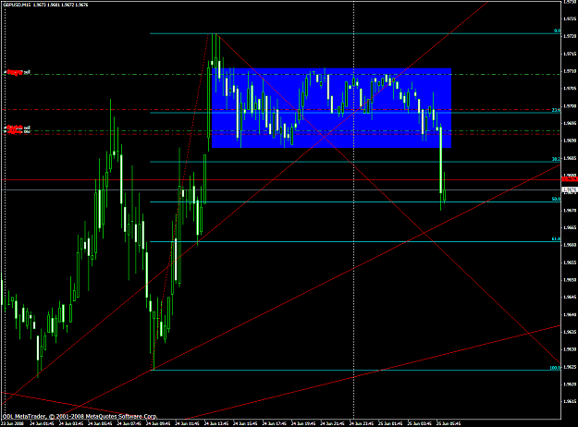578x427 pixels.
Task: Select the topmost sell order label
Action: [x=17, y=73]
